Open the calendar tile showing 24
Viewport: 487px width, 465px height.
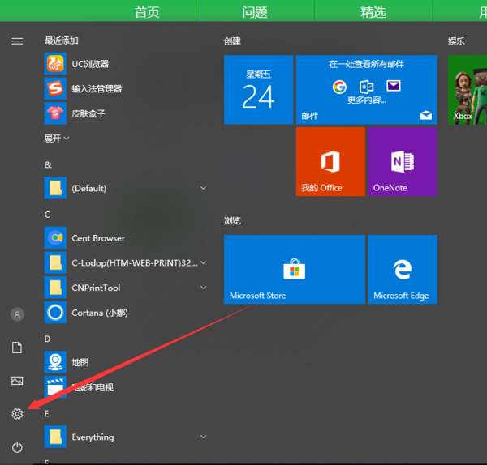258,90
